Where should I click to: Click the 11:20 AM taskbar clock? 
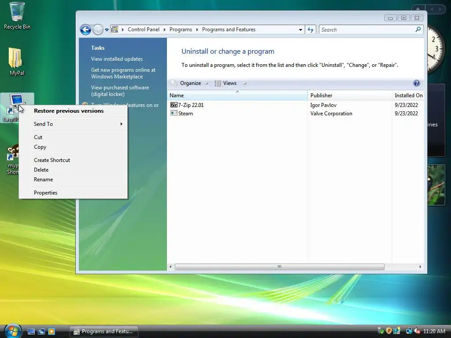coord(434,331)
